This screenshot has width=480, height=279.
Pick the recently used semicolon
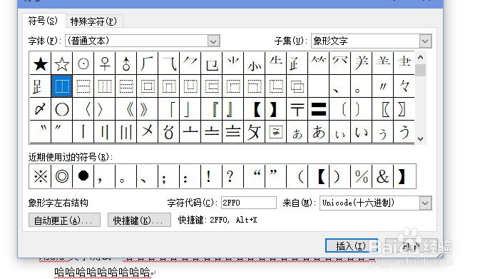click(x=169, y=176)
